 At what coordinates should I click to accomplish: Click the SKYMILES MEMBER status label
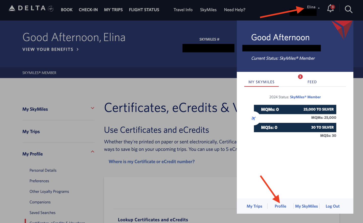tap(39, 73)
